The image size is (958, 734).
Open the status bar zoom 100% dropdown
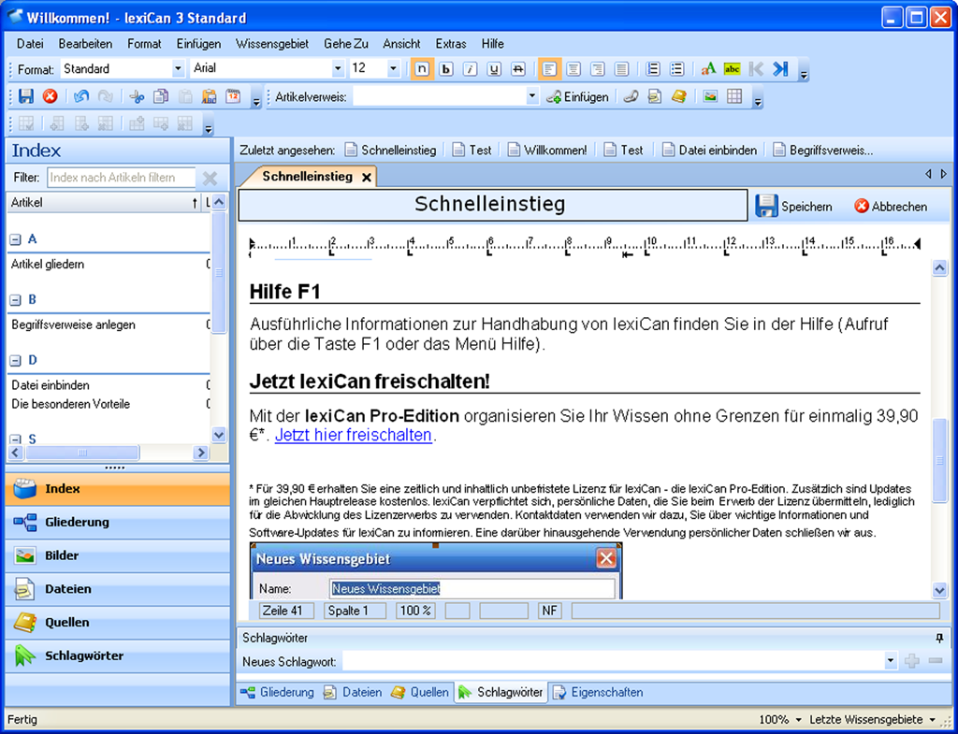click(x=780, y=720)
